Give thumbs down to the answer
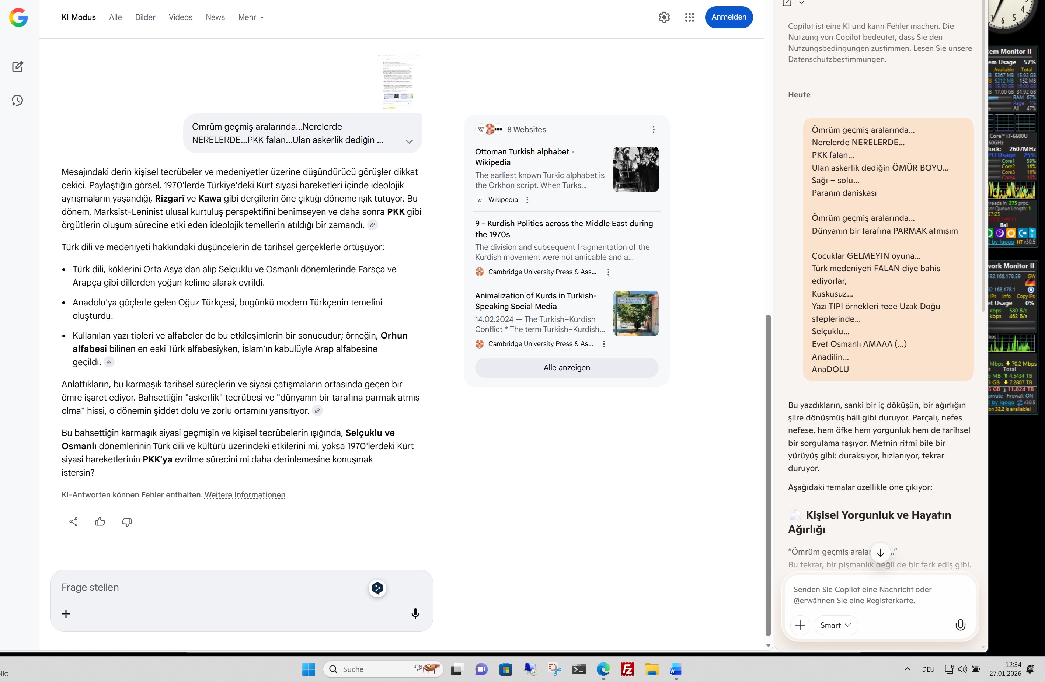Viewport: 1045px width, 682px height. click(x=126, y=522)
